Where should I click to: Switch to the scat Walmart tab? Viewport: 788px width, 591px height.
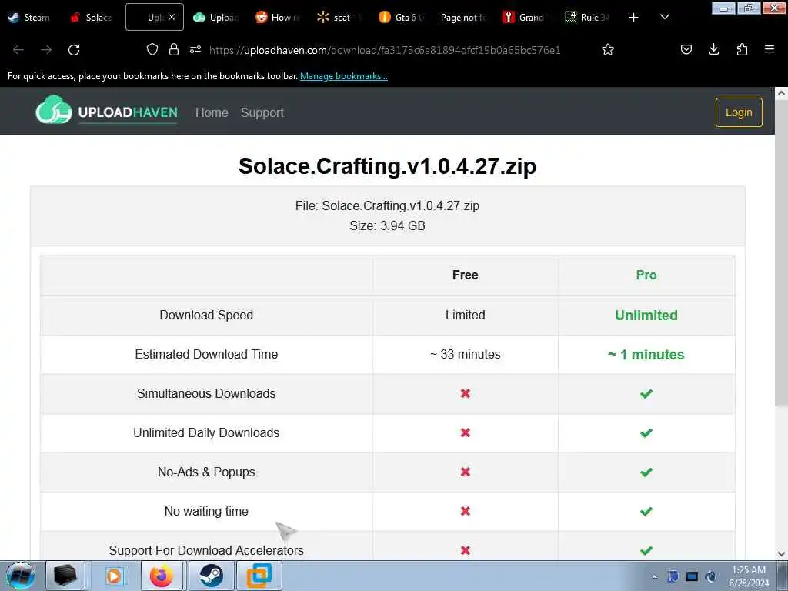tap(341, 17)
